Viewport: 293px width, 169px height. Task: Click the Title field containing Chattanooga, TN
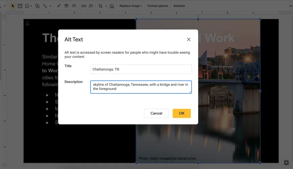coord(141,69)
